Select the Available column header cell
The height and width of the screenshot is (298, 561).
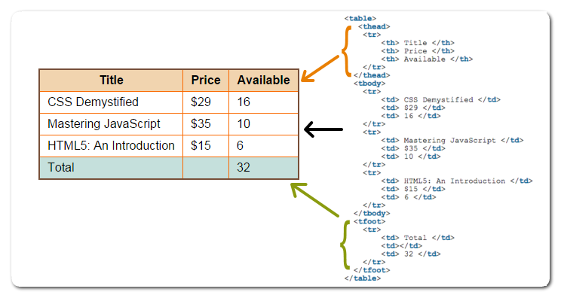pyautogui.click(x=263, y=81)
